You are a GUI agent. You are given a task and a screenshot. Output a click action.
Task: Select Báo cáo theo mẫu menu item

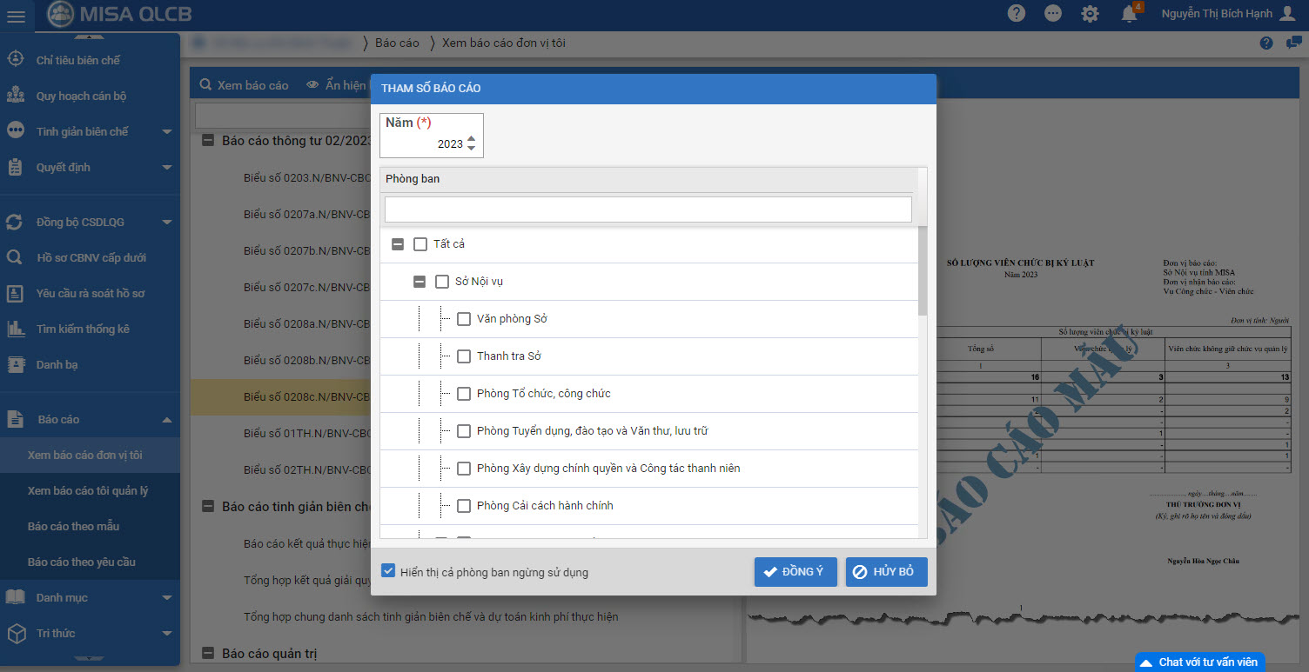(x=73, y=527)
